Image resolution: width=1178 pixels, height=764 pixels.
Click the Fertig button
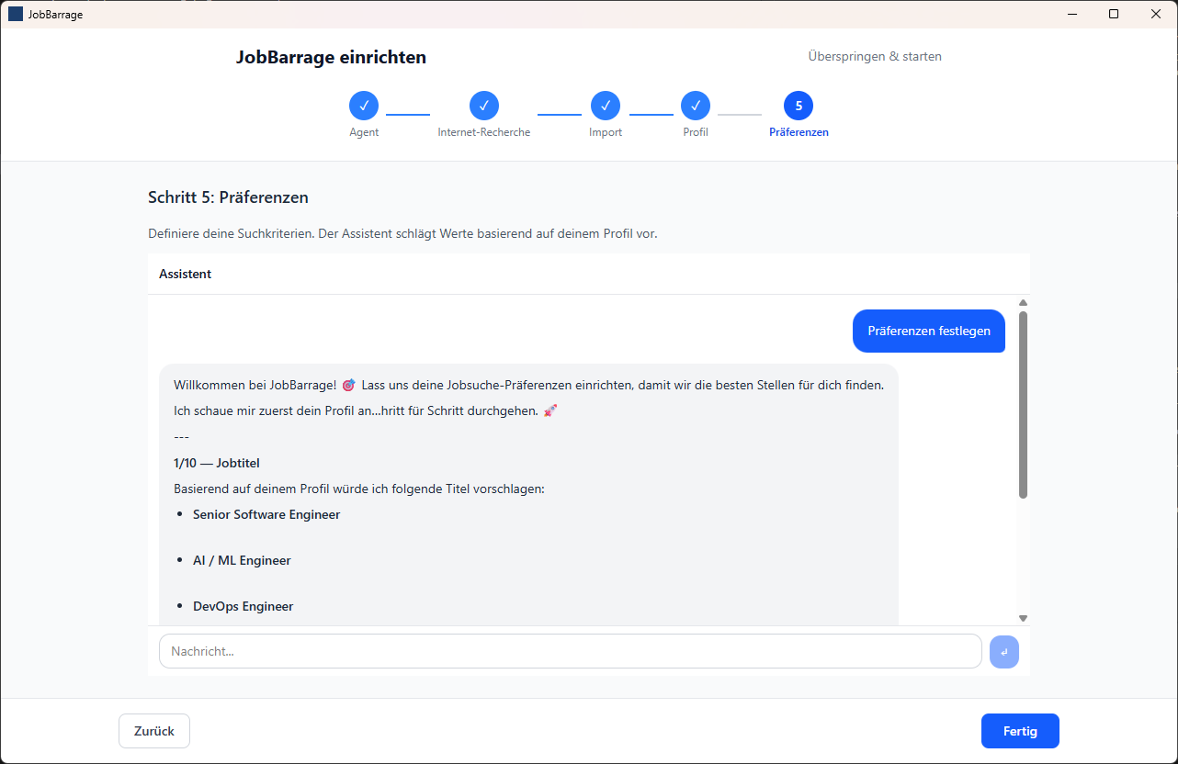(x=1020, y=731)
